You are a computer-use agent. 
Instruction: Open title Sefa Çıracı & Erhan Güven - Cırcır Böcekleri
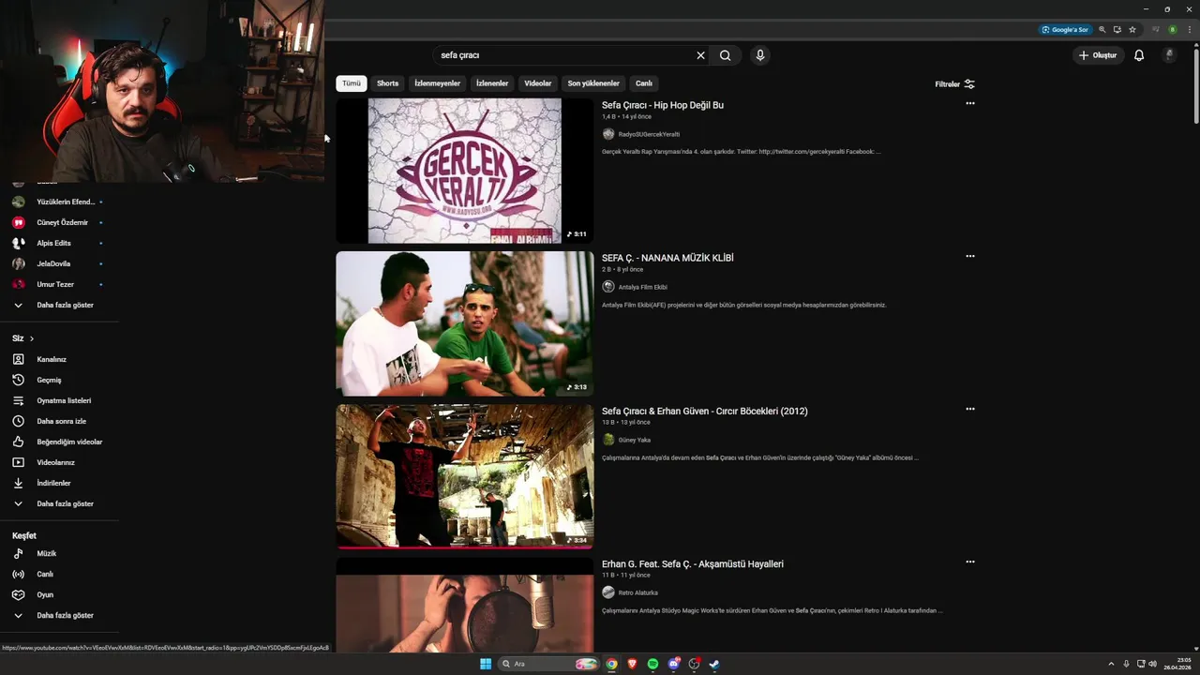point(705,411)
